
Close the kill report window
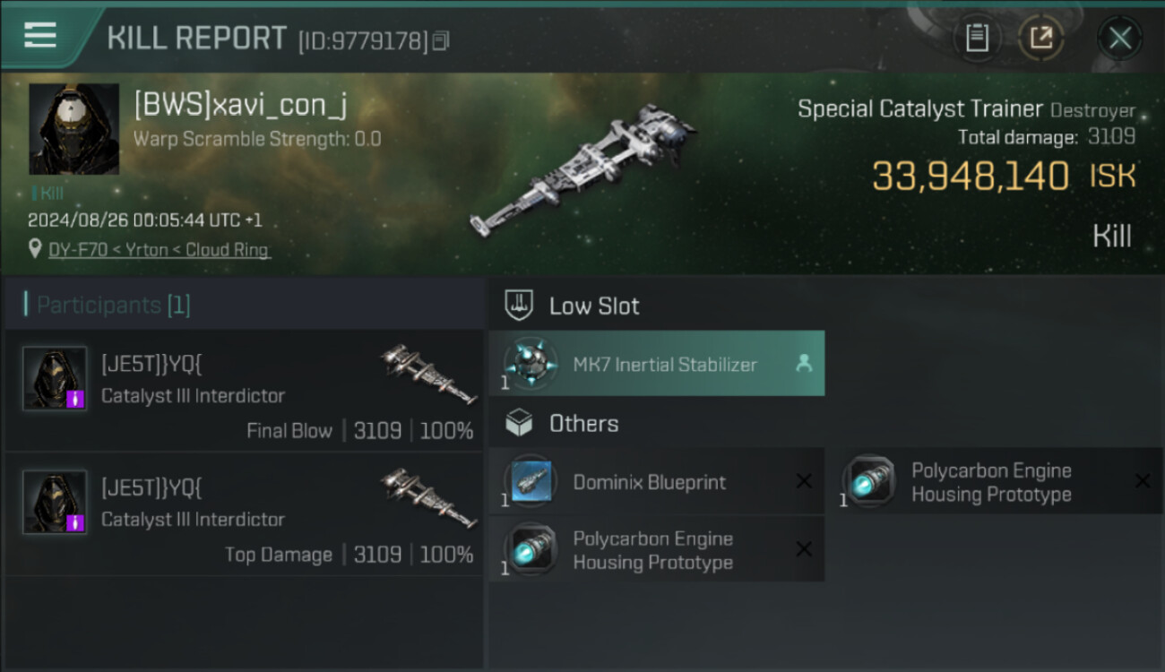pyautogui.click(x=1119, y=38)
